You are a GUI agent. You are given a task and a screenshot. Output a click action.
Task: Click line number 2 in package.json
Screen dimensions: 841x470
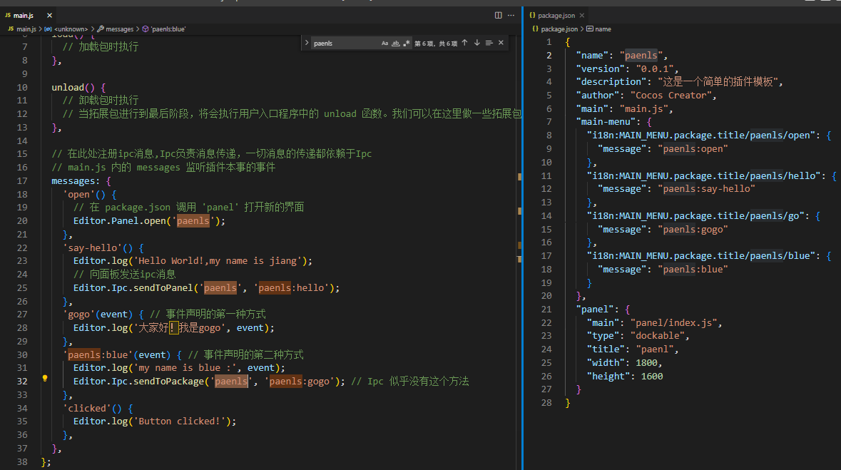[x=549, y=55]
